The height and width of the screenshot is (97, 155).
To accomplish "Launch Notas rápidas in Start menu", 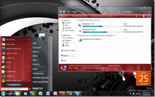I will click(15, 44).
